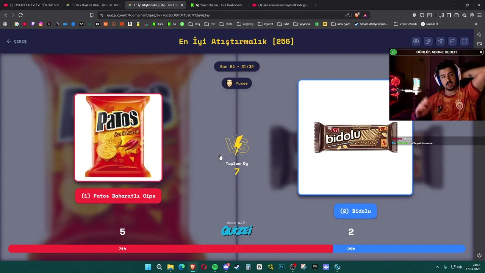Image resolution: width=485 pixels, height=273 pixels.
Task: Open the Kick bookmark
Action: coord(158,24)
